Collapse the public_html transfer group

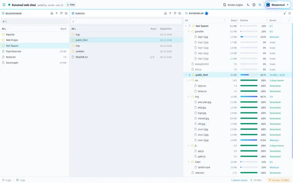pyautogui.click(x=186, y=75)
